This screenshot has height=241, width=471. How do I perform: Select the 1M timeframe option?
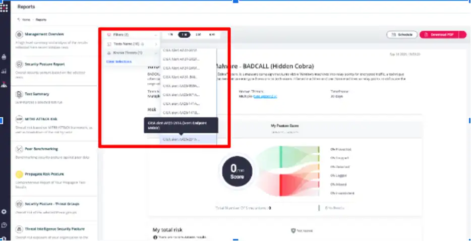(185, 34)
